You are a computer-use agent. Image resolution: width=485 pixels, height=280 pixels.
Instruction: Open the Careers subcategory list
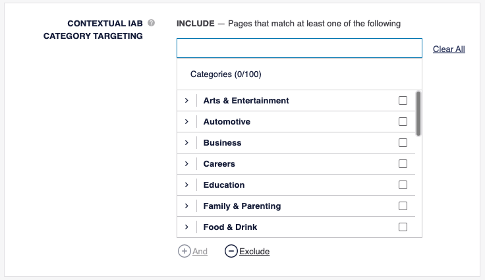point(186,164)
